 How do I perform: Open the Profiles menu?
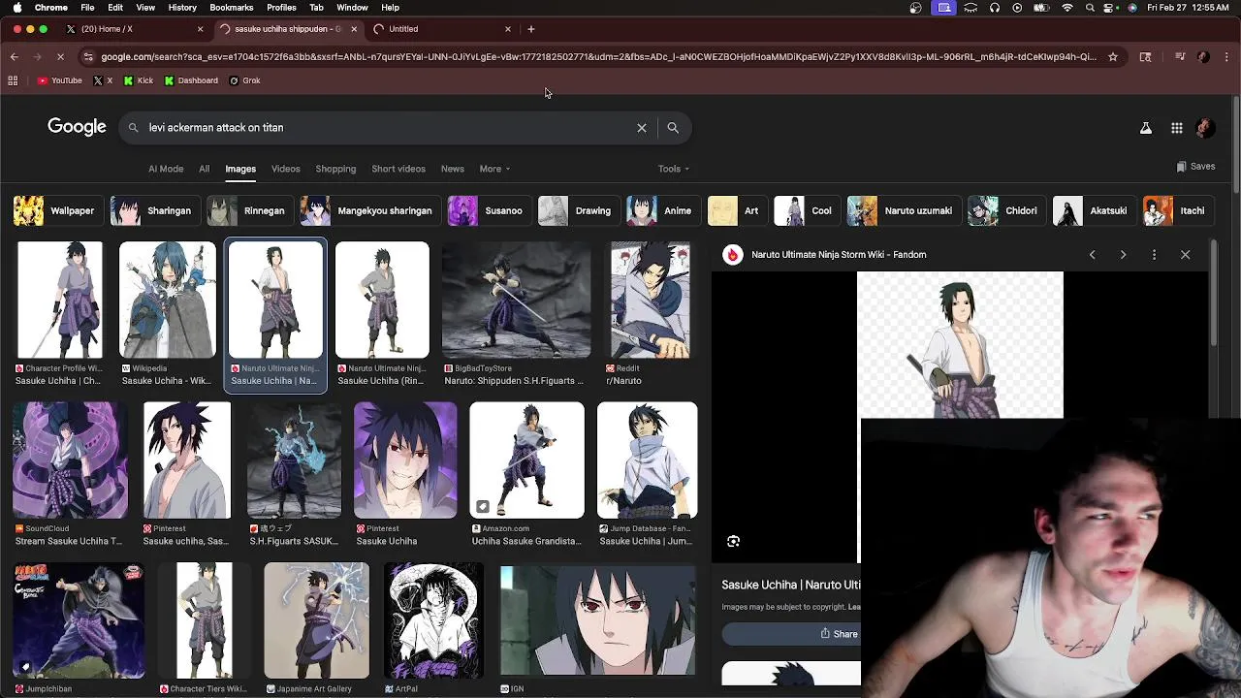click(281, 8)
